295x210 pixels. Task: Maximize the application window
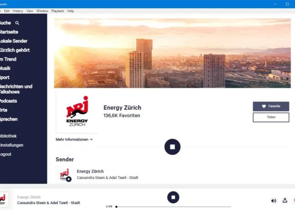tap(287, 4)
